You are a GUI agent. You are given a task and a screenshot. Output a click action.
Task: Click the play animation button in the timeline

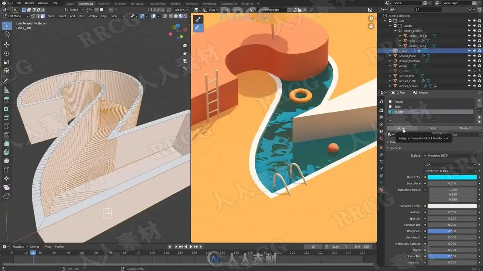191,247
